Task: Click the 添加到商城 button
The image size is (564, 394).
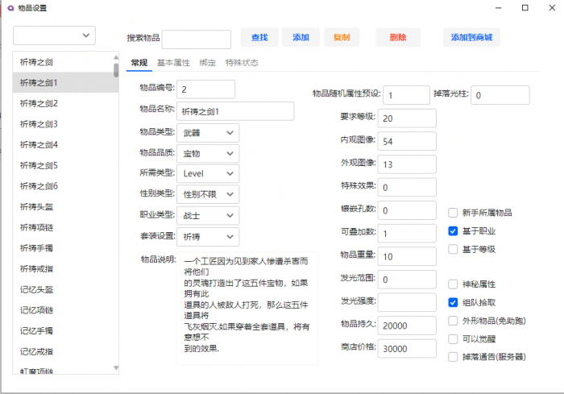Action: click(x=471, y=38)
